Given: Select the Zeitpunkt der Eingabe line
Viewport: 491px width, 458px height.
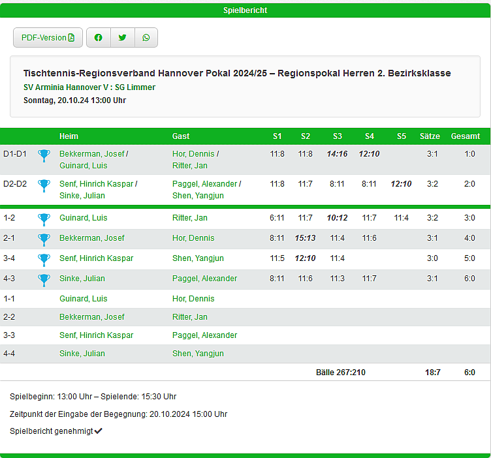Looking at the screenshot, I should point(118,414).
